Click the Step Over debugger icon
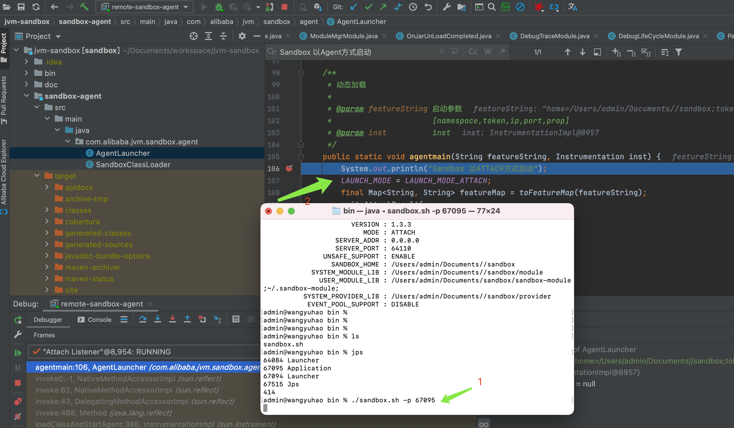 tap(143, 319)
